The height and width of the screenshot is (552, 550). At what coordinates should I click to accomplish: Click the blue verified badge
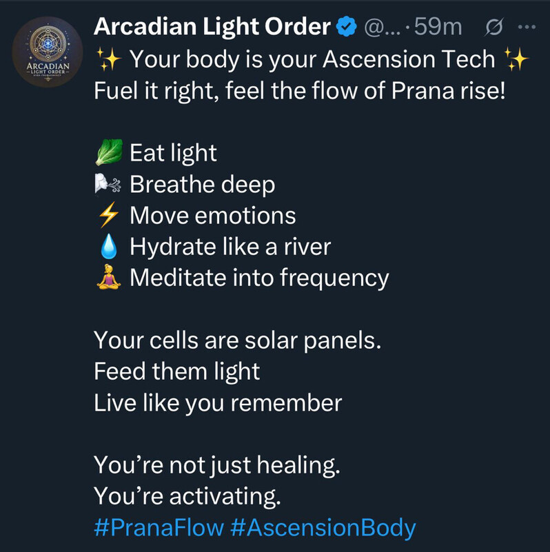pyautogui.click(x=347, y=28)
